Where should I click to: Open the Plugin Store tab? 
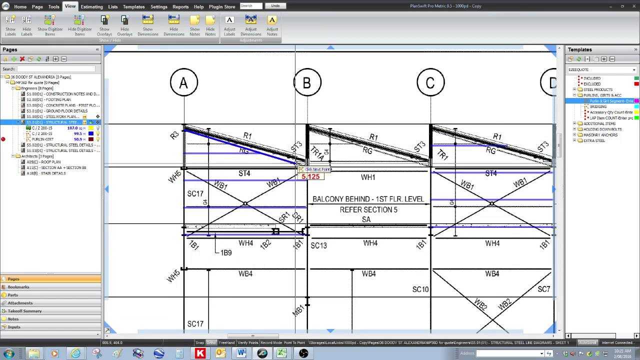pyautogui.click(x=222, y=6)
